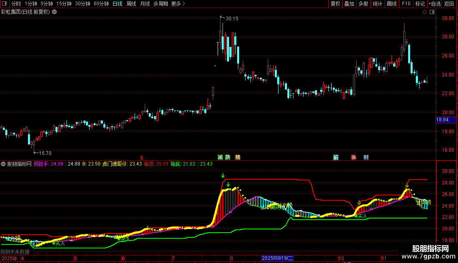The height and width of the screenshot is (263, 458).
Task: Click the red 涨 event marker
Action: pyautogui.click(x=354, y=157)
